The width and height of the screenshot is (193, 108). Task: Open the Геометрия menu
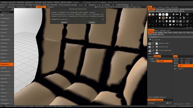(x=38, y=2)
